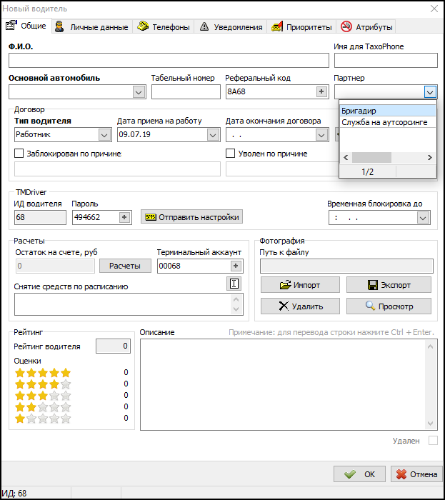Open photo Просмотр with magnifier icon
Screen dimensions: 445x500
389,306
